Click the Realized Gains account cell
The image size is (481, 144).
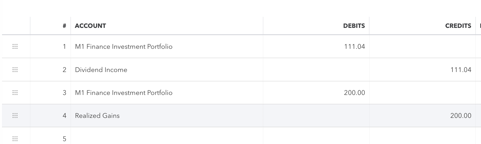coord(97,116)
